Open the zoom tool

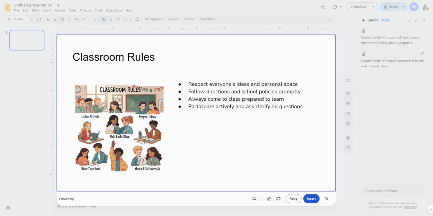[x=77, y=19]
